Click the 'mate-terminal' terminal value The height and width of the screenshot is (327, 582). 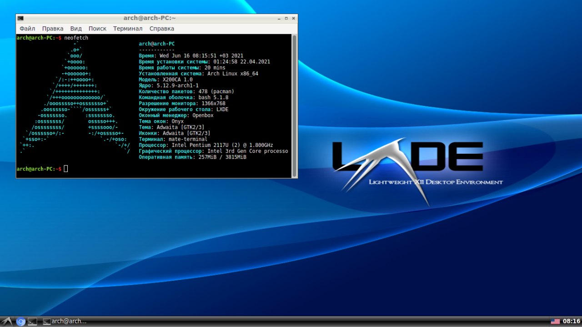[x=188, y=139]
